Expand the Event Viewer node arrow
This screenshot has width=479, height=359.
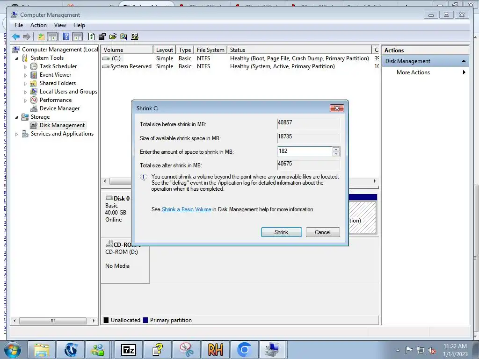pos(25,75)
